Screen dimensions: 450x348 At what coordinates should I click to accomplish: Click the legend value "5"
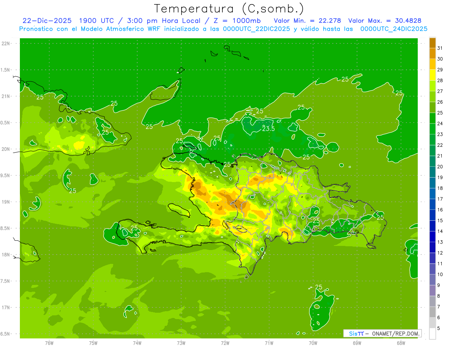tap(439, 328)
